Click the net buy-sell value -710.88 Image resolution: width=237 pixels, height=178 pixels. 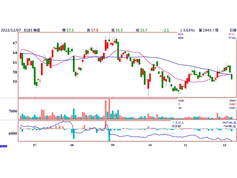coord(229,126)
